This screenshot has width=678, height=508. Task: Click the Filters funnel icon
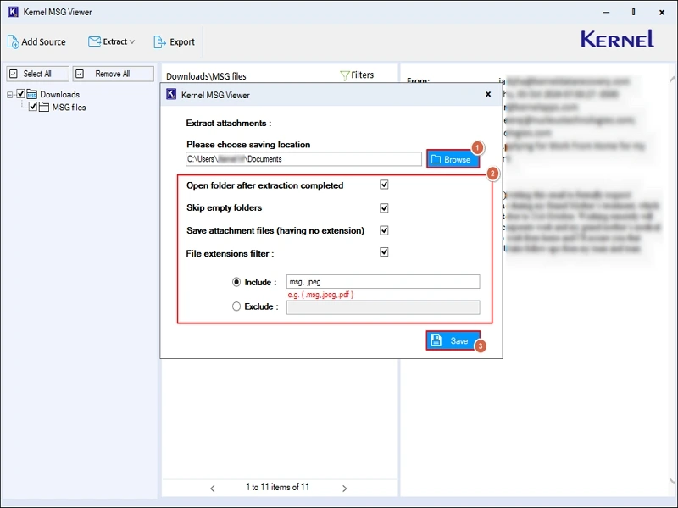point(344,75)
